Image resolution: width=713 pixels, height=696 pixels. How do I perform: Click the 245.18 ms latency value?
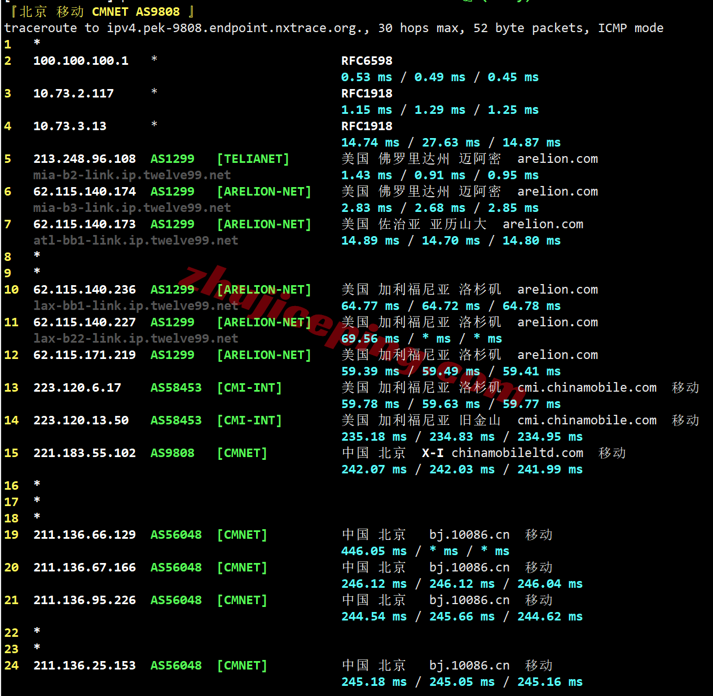[374, 682]
